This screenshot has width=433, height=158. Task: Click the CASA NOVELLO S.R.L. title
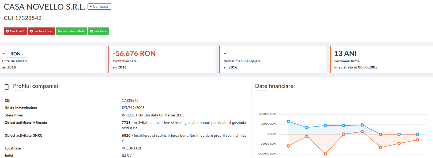[x=44, y=7]
